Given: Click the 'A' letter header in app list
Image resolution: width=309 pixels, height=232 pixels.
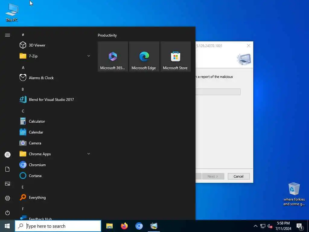Looking at the screenshot, I should pos(23,67).
